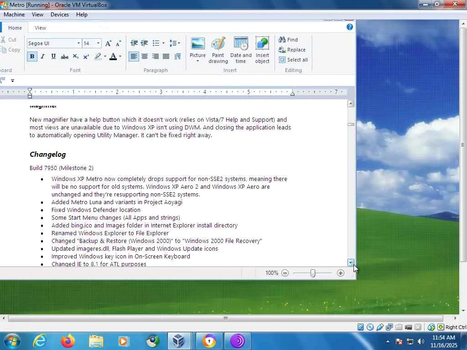
Task: Show hidden tray icons arrow
Action: tap(388, 341)
